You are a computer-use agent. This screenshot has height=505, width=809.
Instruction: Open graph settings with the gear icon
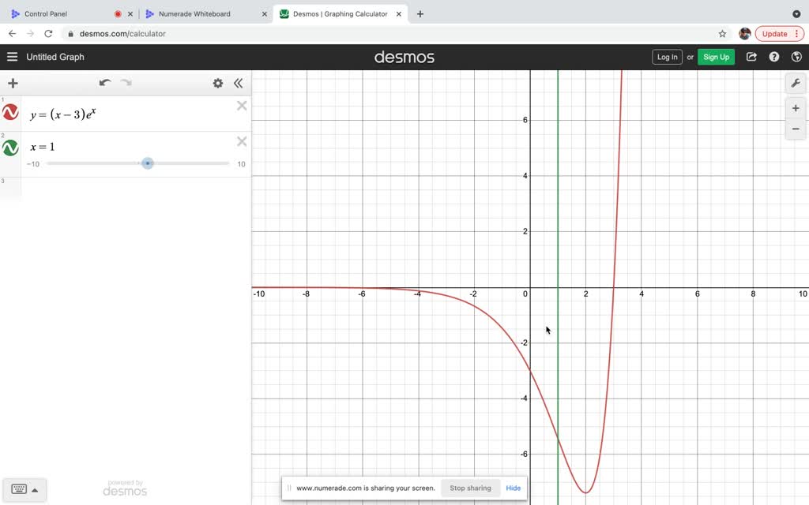coord(218,83)
